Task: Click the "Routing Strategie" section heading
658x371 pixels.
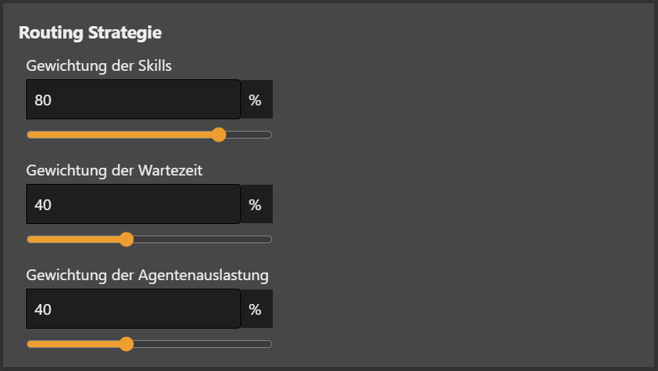Action: 90,33
